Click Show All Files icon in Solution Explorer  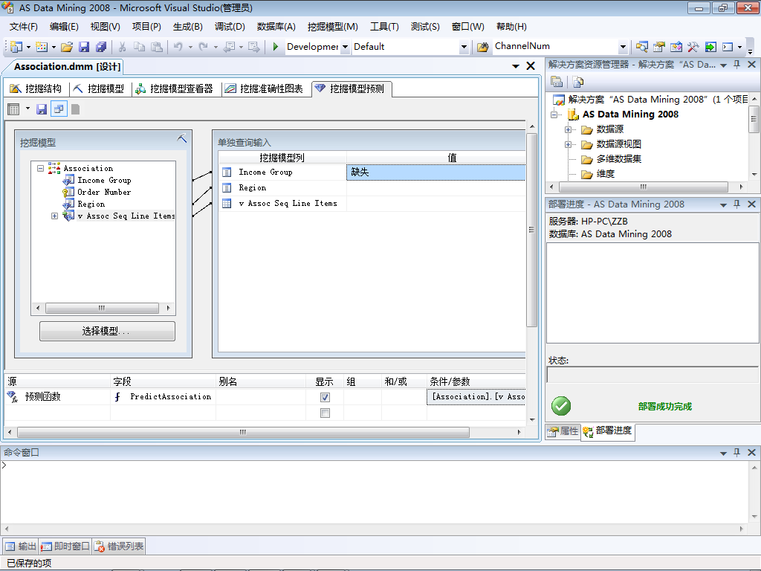coord(577,82)
